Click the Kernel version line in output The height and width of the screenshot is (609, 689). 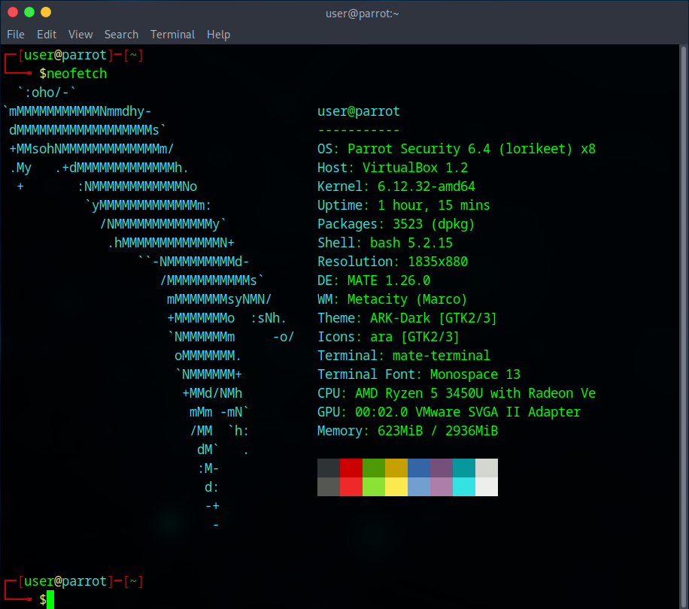[396, 186]
